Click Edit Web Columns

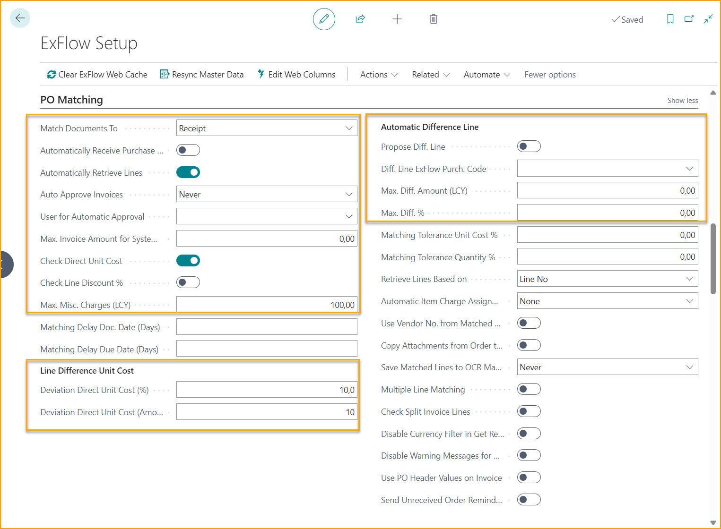pos(296,75)
